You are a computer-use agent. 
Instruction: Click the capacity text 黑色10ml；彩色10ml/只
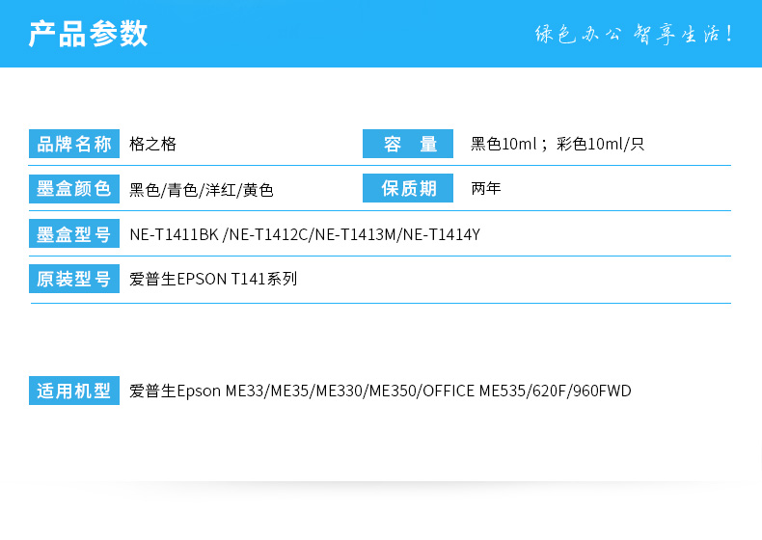tap(557, 145)
